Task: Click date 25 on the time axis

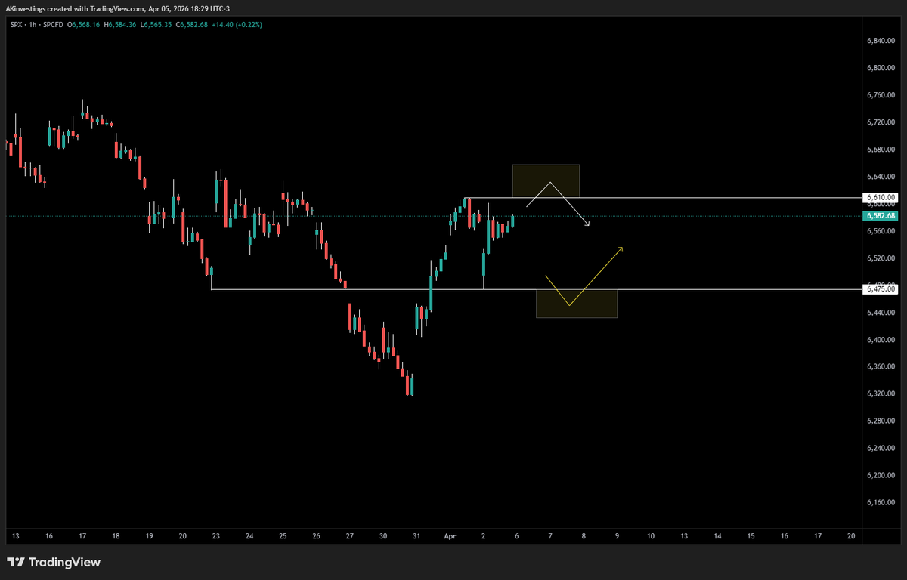Action: pos(283,536)
